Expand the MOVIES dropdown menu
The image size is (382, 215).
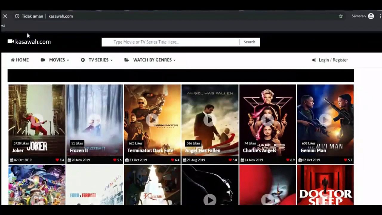pyautogui.click(x=55, y=60)
